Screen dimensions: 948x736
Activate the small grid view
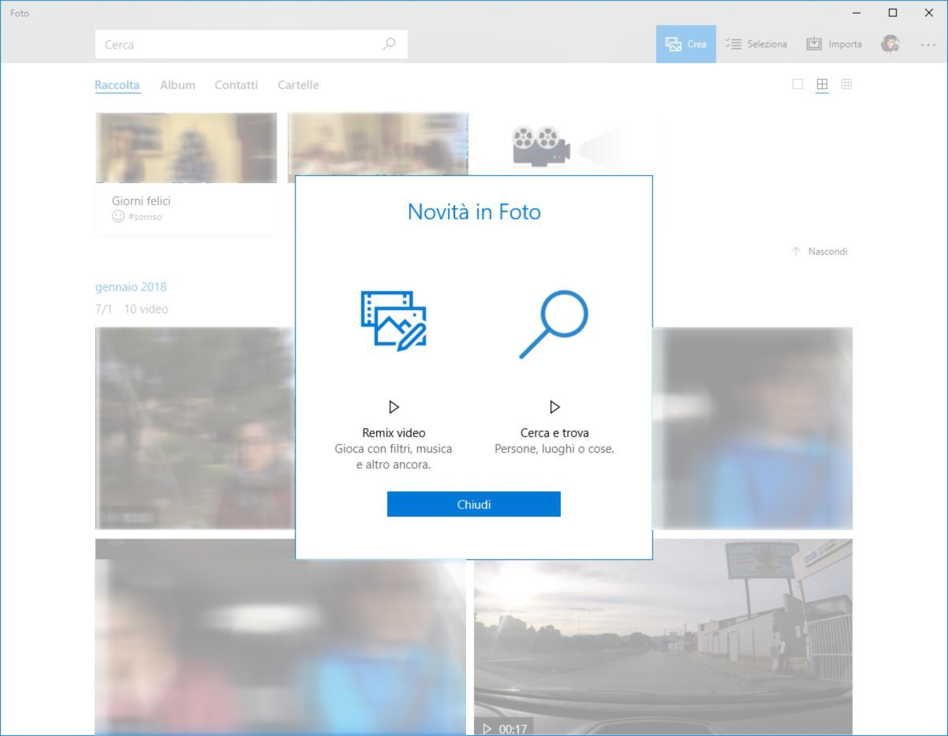click(x=846, y=84)
